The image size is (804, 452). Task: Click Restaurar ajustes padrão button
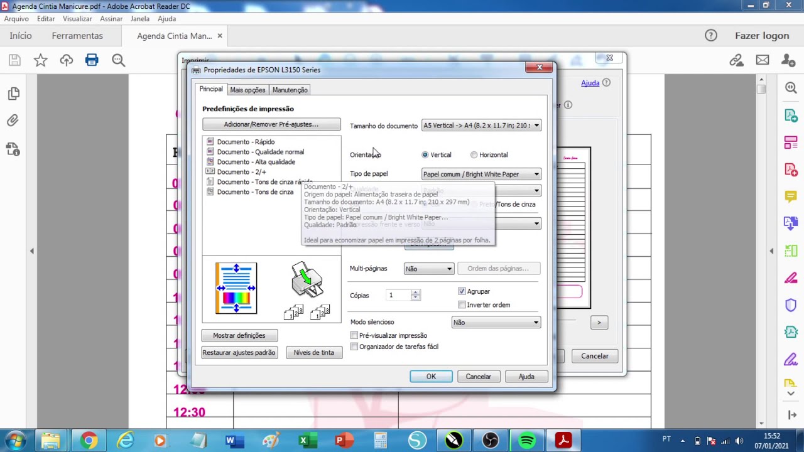239,353
